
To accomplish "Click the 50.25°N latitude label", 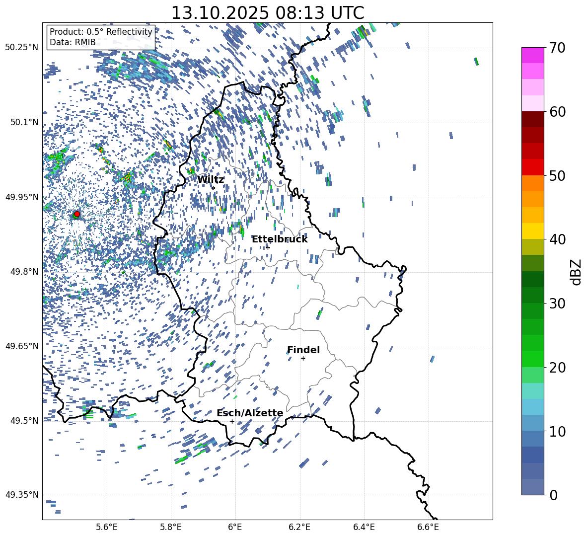I will 22,48.
